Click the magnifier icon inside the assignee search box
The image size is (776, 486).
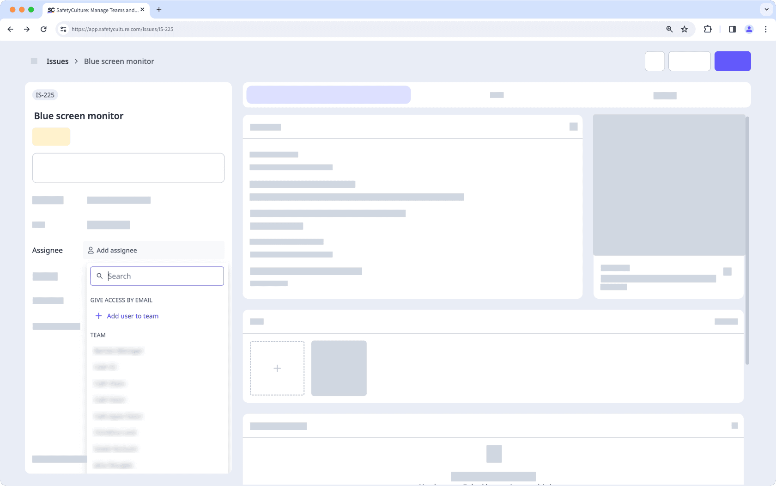pyautogui.click(x=100, y=276)
